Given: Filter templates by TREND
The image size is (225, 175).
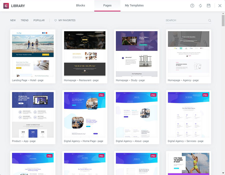Looking at the screenshot, I should point(24,20).
